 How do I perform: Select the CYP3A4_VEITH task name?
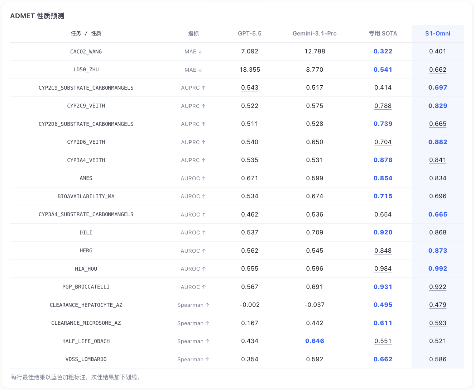(x=86, y=160)
